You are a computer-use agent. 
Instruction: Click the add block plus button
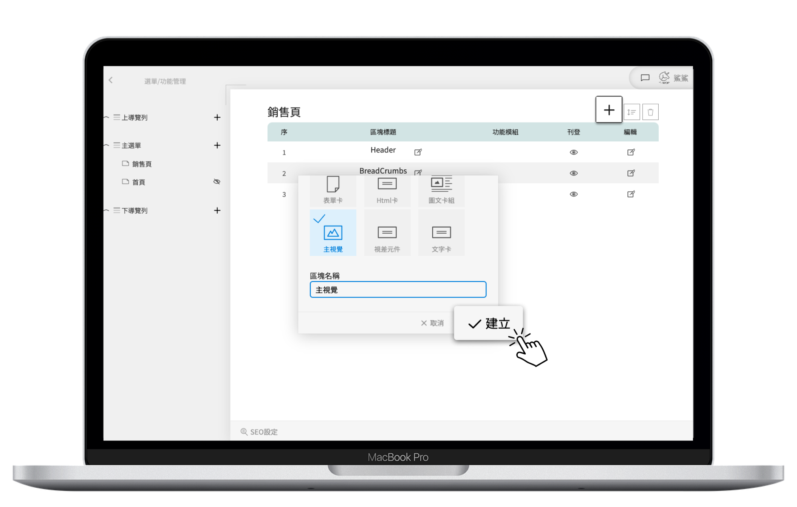pos(608,110)
